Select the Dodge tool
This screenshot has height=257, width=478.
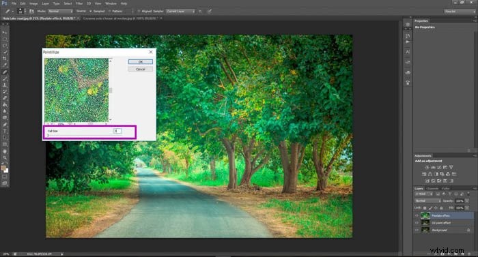[x=5, y=117]
